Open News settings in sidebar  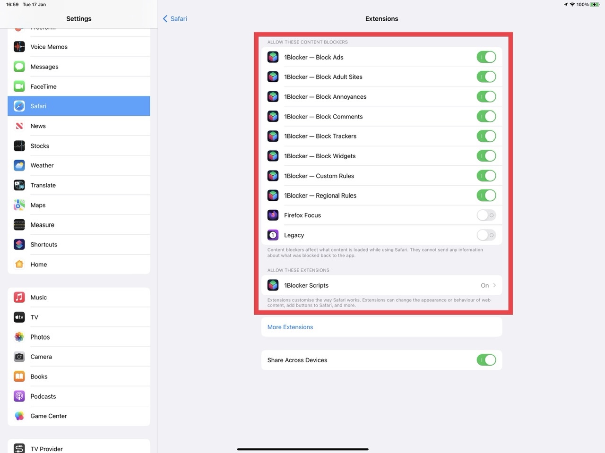tap(79, 126)
